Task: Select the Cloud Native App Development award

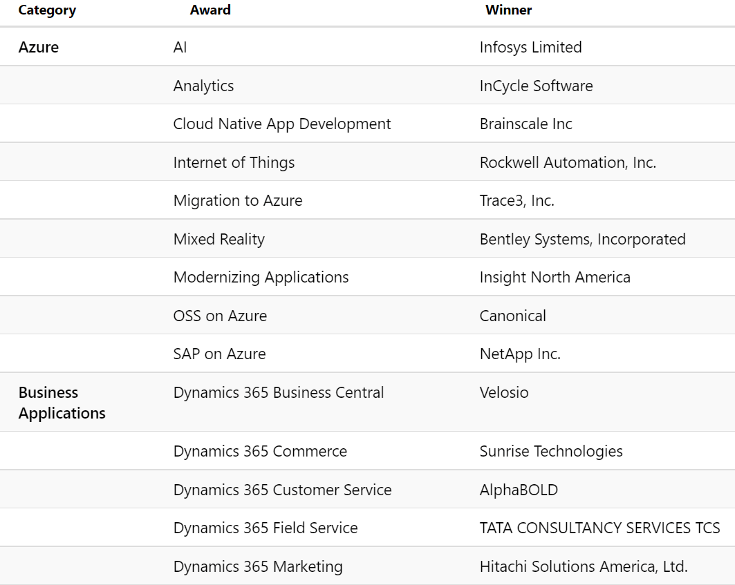Action: point(281,124)
